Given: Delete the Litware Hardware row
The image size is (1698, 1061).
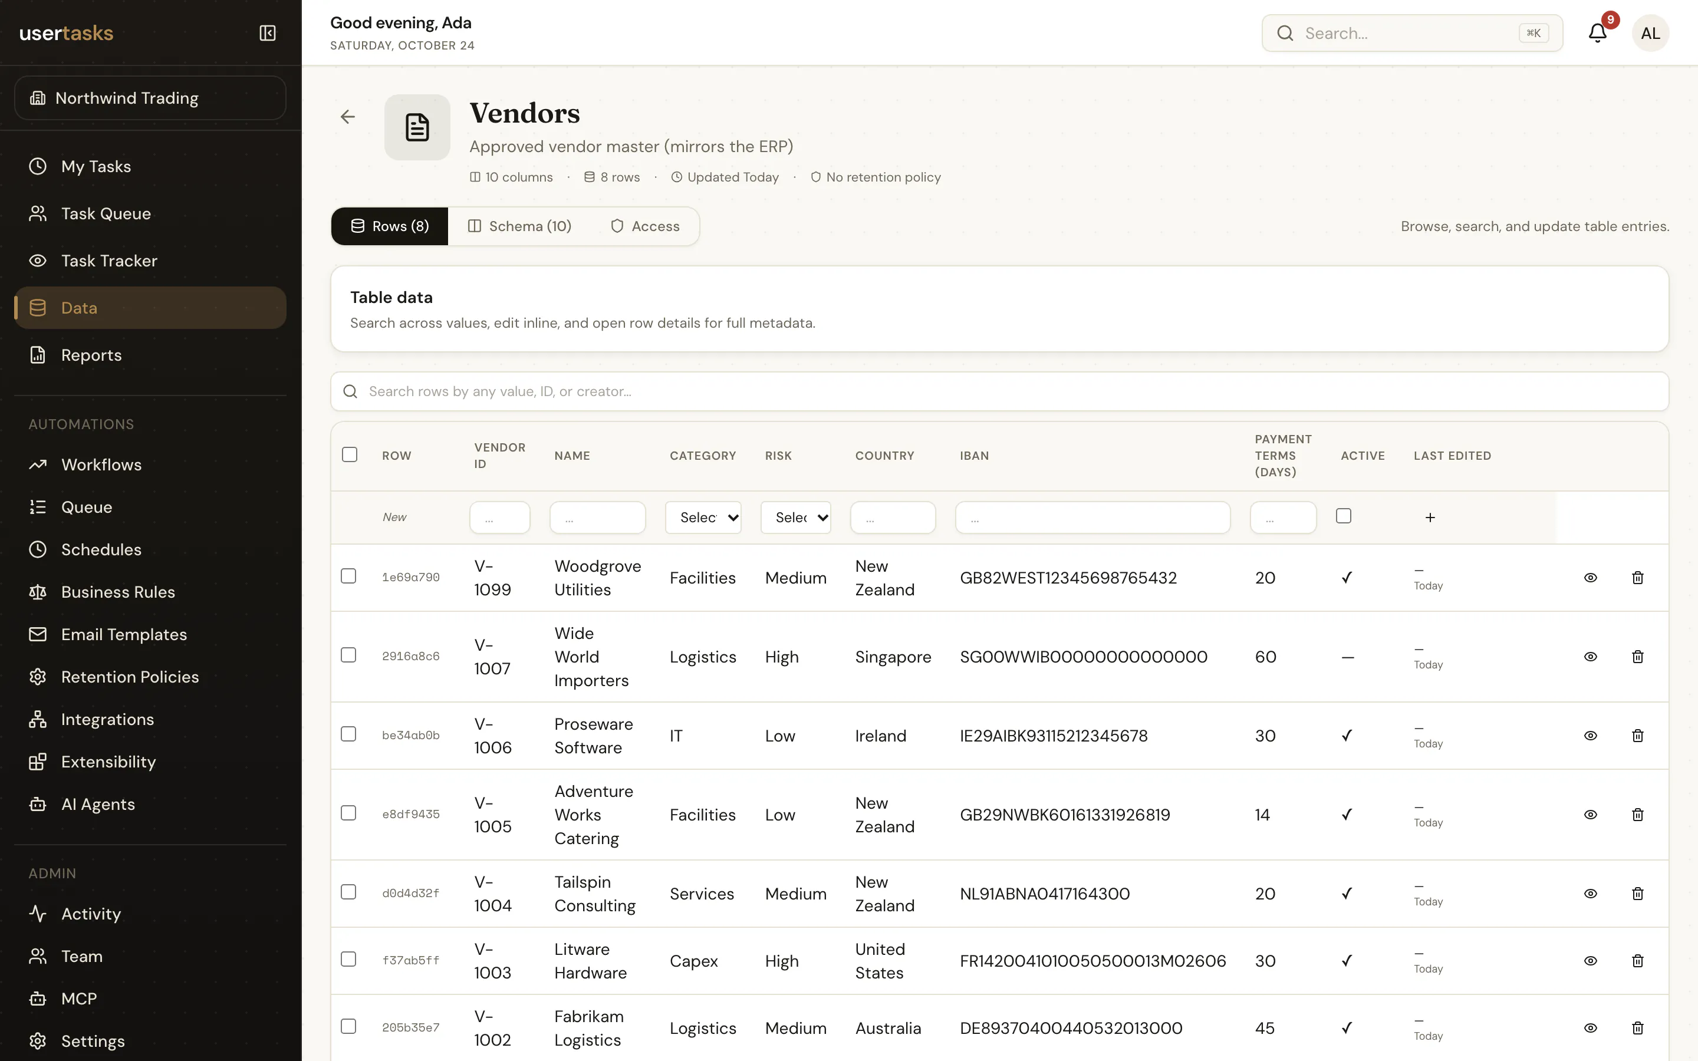Looking at the screenshot, I should pos(1638,961).
